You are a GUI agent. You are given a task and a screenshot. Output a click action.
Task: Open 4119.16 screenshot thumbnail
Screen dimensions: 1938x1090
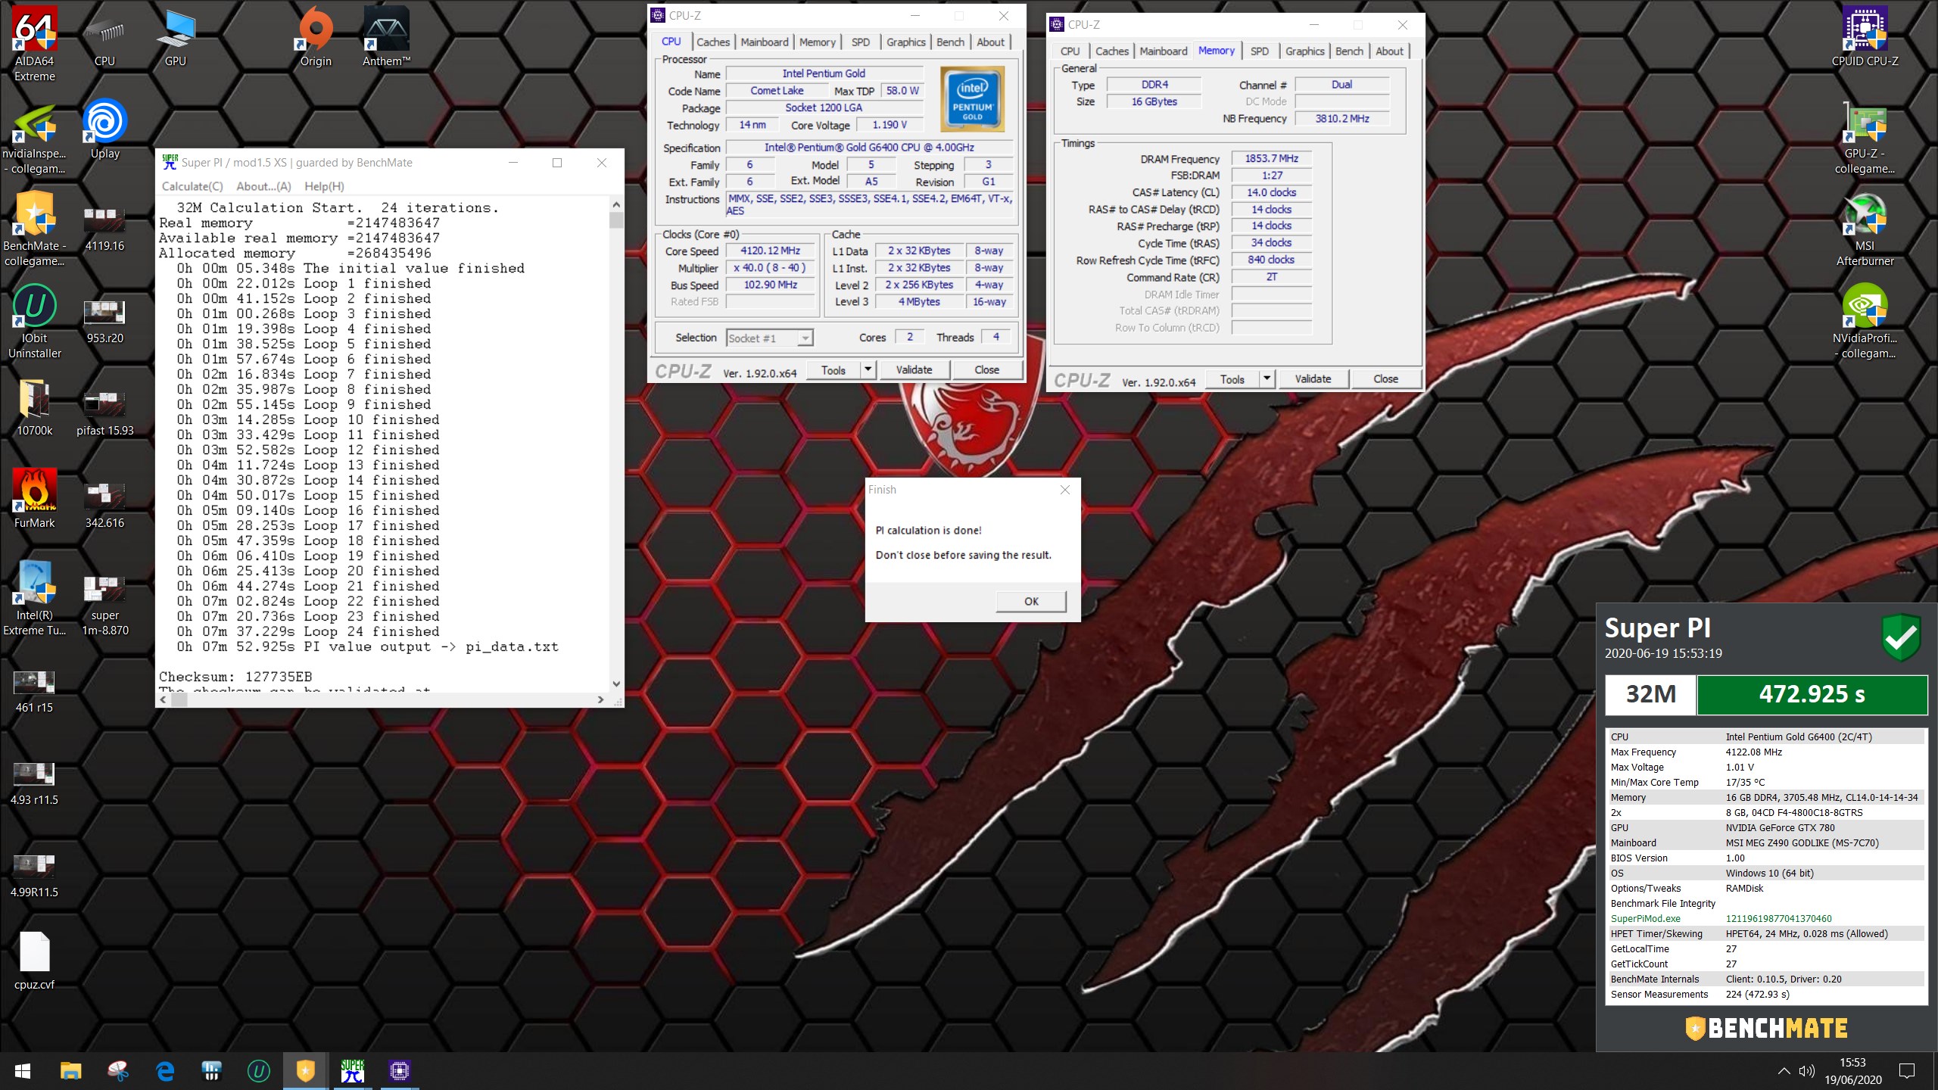tap(104, 227)
